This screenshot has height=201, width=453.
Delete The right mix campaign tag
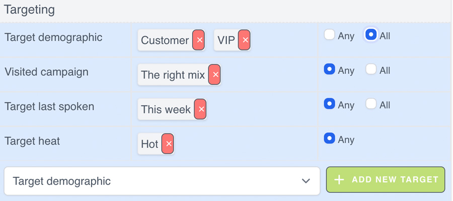tap(215, 75)
